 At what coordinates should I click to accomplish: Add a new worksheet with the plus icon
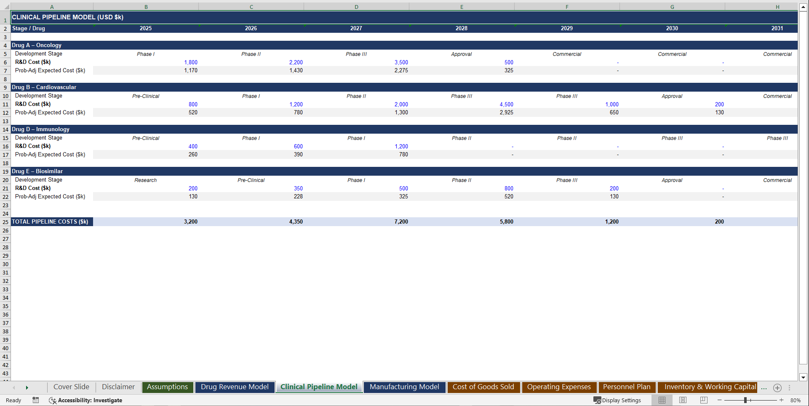[x=777, y=388]
